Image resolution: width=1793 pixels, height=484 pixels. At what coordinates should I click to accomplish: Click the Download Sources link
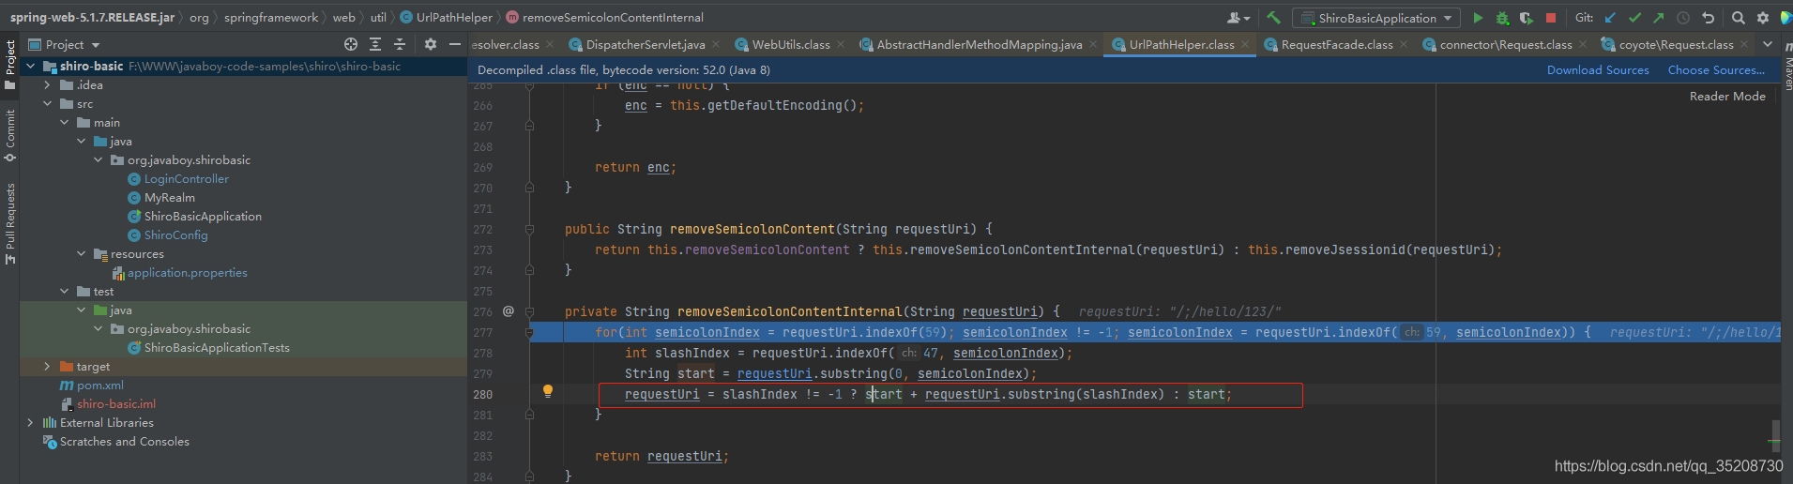(x=1598, y=70)
